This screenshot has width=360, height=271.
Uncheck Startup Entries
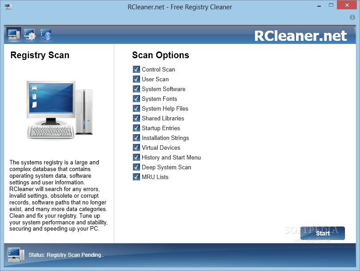point(136,128)
